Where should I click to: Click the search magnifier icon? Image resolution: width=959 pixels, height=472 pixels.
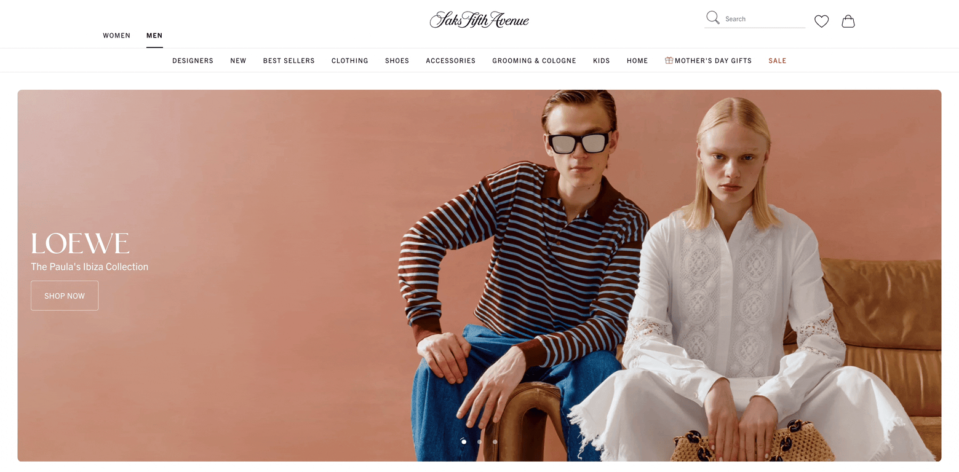tap(713, 18)
